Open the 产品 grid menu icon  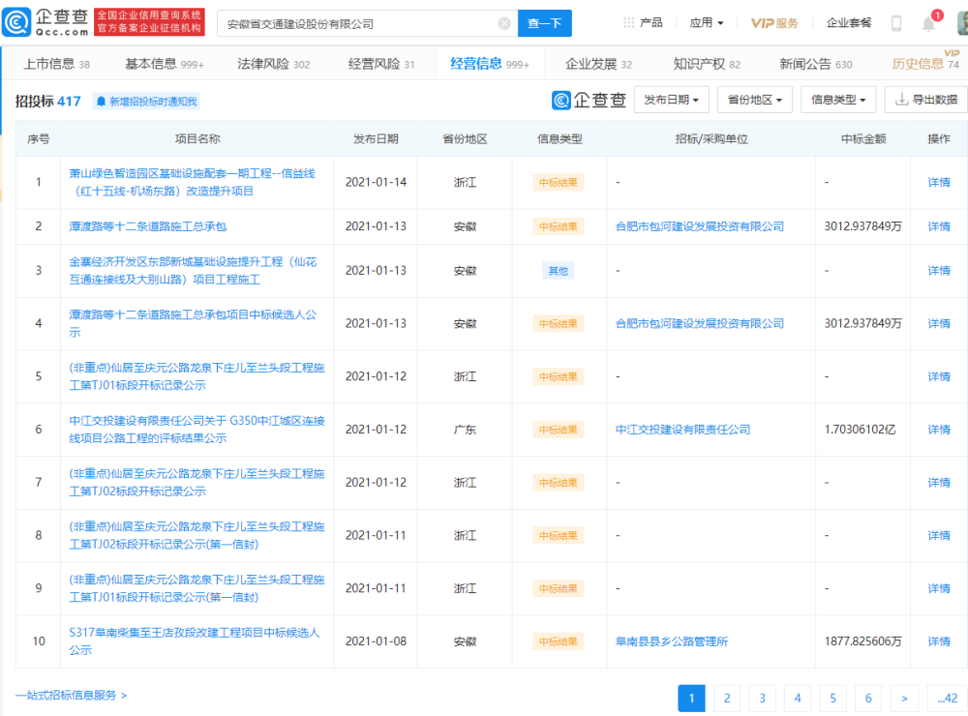(629, 22)
